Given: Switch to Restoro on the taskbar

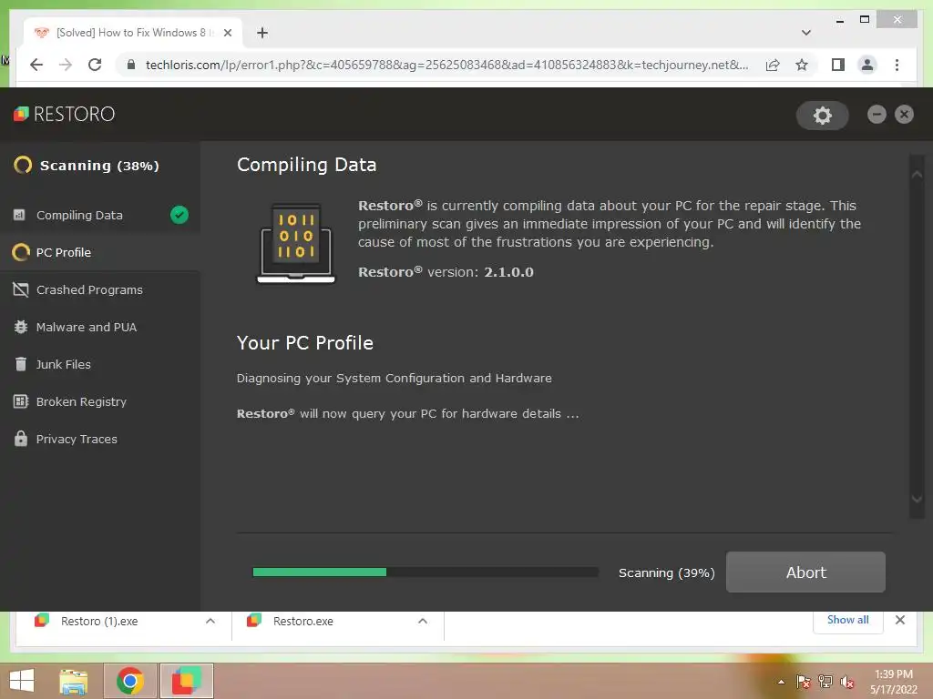Looking at the screenshot, I should pos(187,681).
